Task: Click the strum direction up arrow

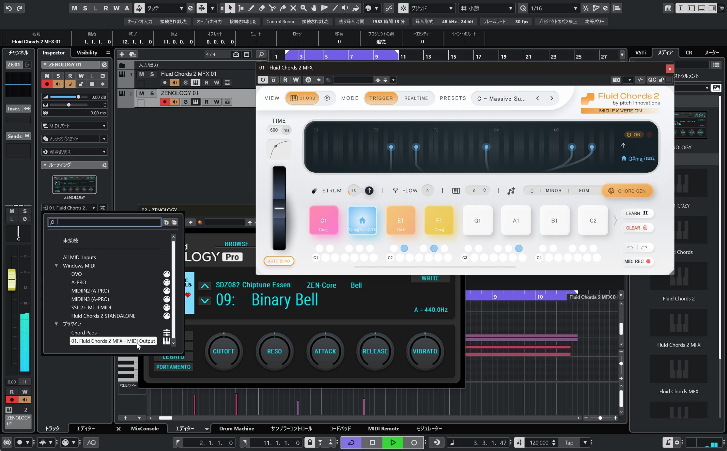Action: pos(369,190)
